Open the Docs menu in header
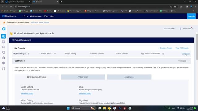 pyautogui.click(x=26, y=16)
